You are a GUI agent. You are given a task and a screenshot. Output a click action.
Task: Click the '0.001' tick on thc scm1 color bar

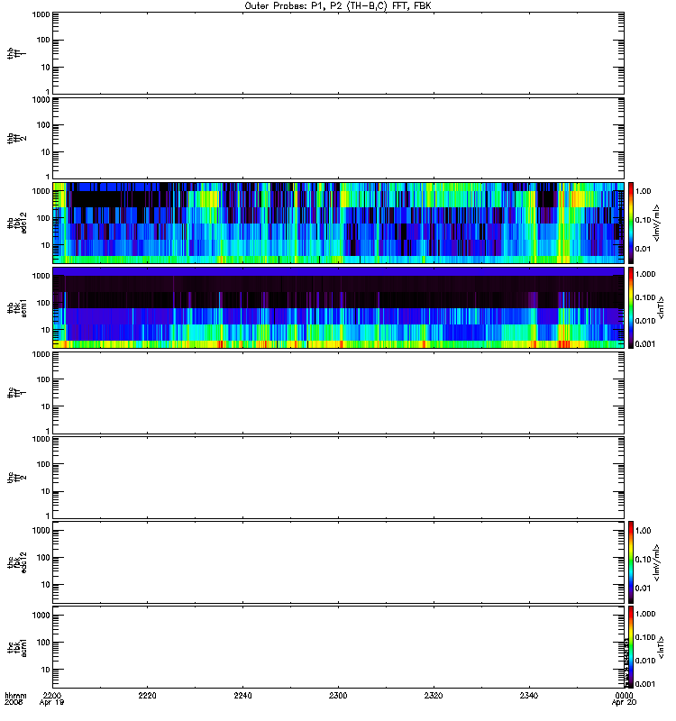tap(645, 684)
